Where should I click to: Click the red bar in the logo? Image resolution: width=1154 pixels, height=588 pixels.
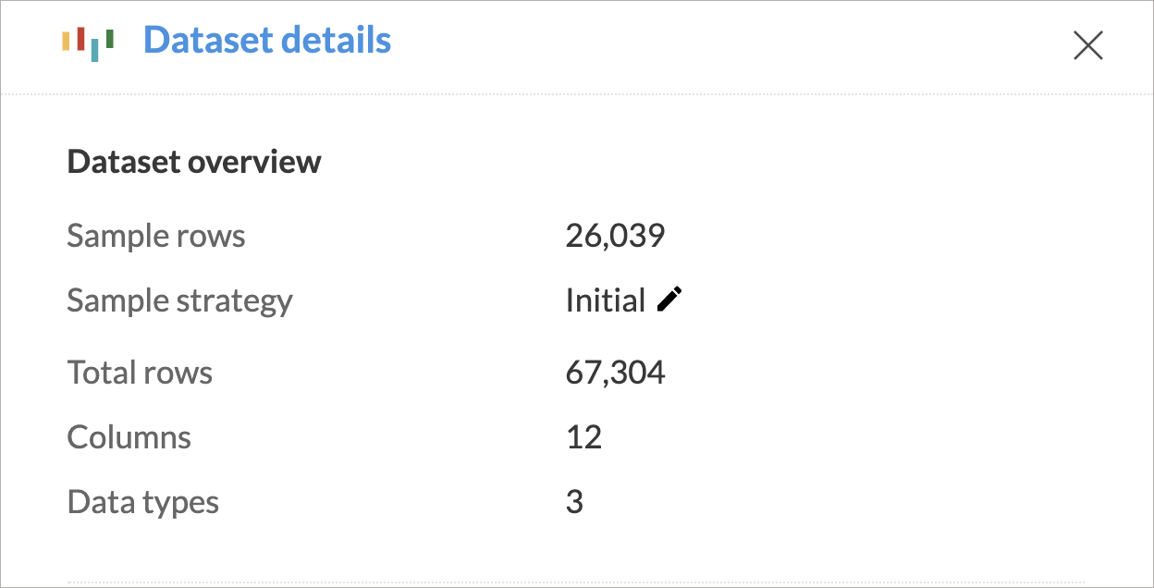point(81,38)
